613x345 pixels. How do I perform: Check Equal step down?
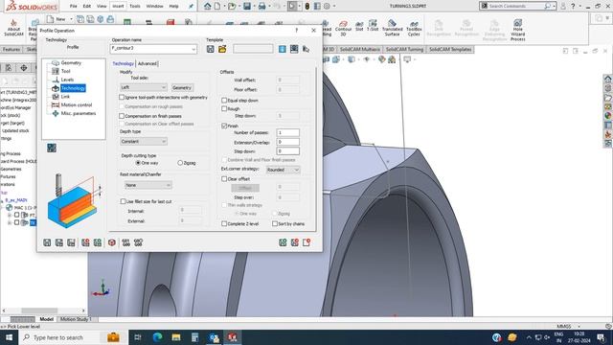coord(224,100)
